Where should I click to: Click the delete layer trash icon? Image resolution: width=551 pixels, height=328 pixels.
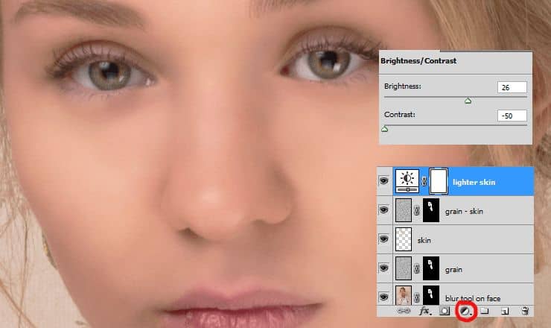coord(524,310)
